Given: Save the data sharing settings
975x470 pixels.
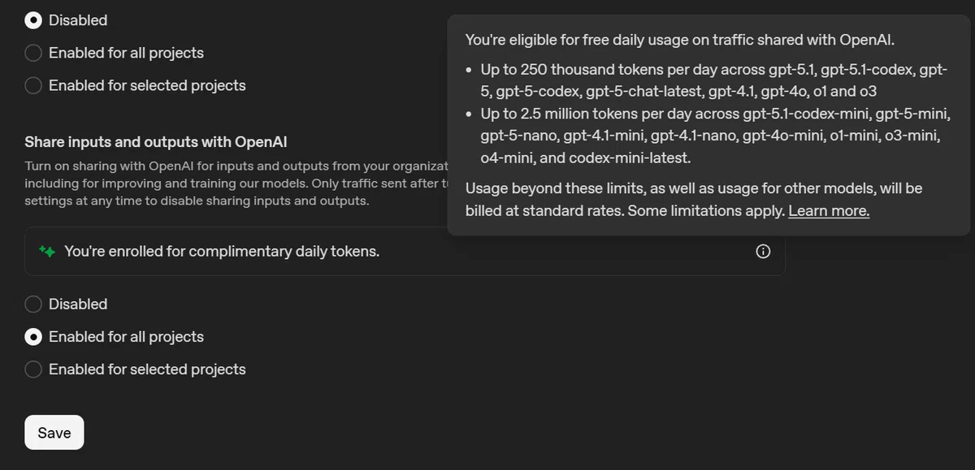Looking at the screenshot, I should (54, 433).
